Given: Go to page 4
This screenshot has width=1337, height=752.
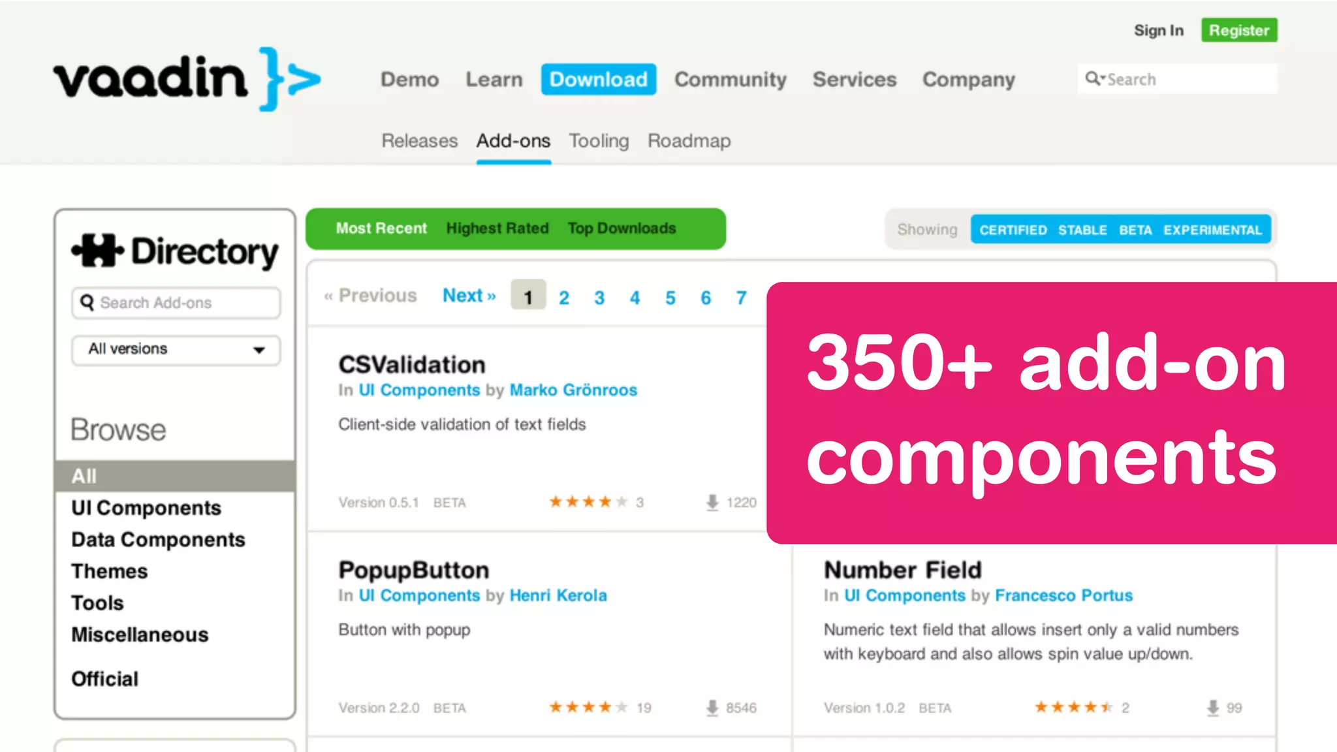Looking at the screenshot, I should click(635, 298).
